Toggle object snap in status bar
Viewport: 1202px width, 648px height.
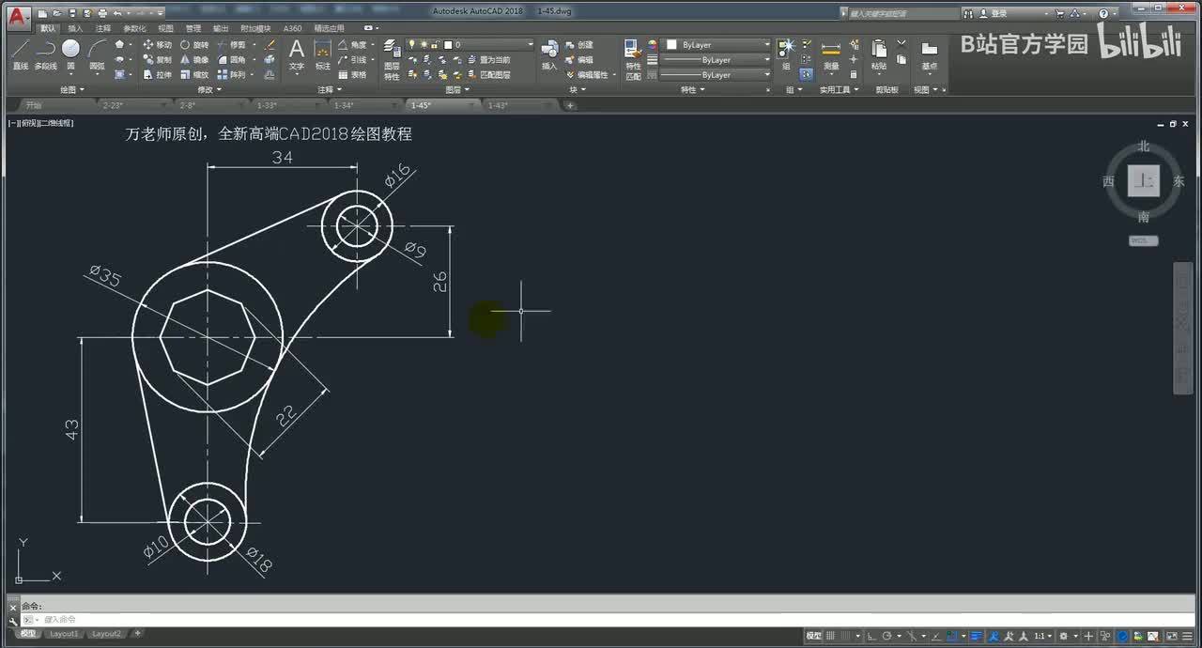point(952,636)
